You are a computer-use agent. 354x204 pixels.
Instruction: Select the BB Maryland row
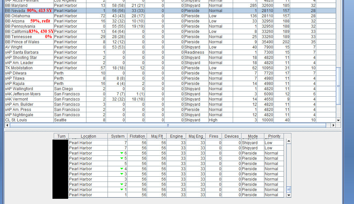(x=170, y=6)
